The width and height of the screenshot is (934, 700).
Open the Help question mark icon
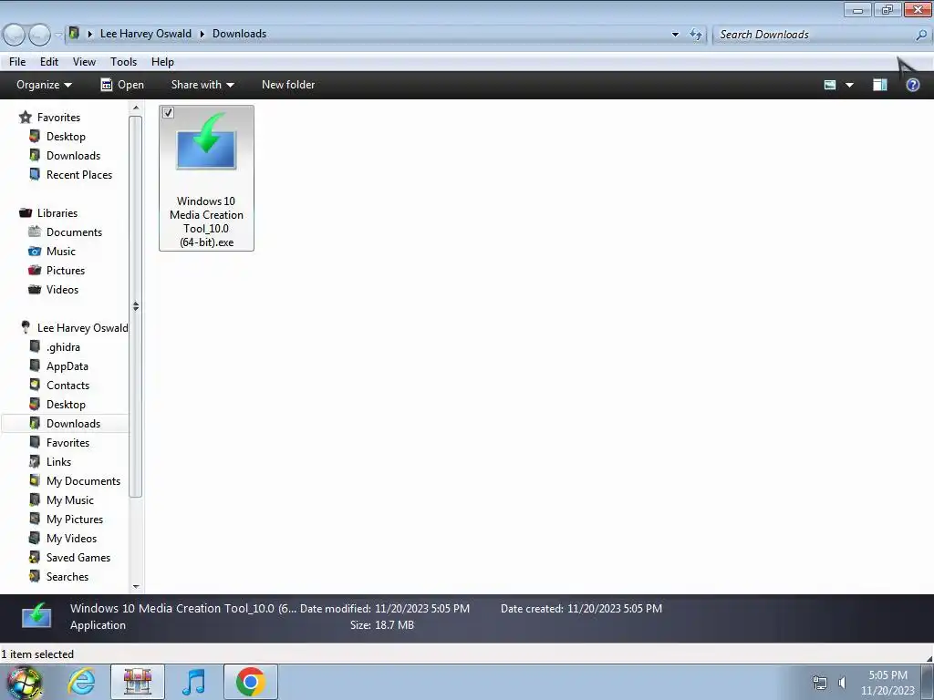(x=912, y=85)
